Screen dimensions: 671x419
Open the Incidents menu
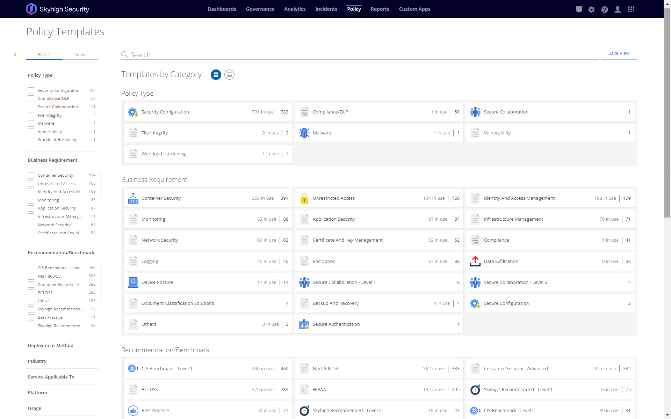(326, 9)
